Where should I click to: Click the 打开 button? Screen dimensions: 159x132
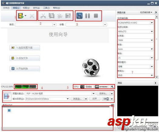94,99
